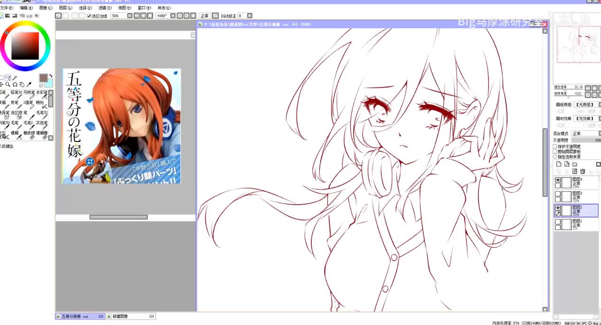
Task: Select the Hand pan tool
Action: tap(22, 85)
